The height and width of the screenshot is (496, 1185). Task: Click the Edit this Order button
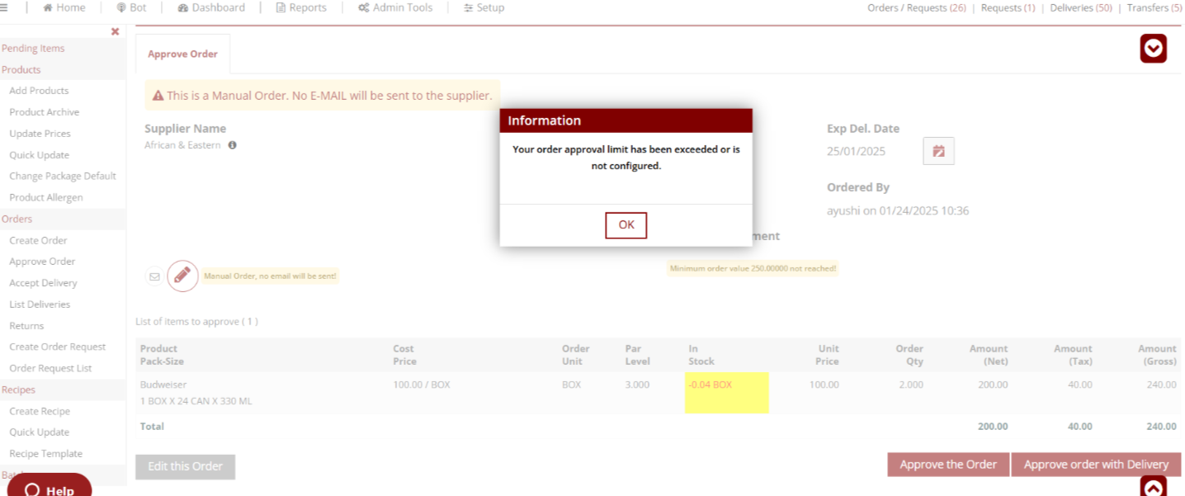point(185,466)
